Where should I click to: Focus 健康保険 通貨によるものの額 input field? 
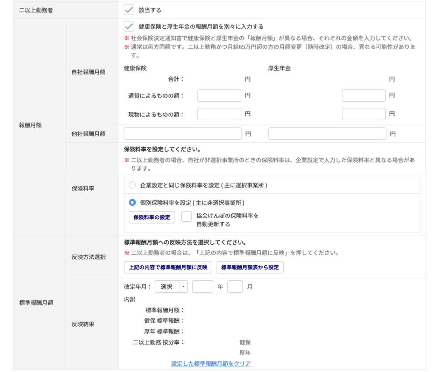(219, 95)
